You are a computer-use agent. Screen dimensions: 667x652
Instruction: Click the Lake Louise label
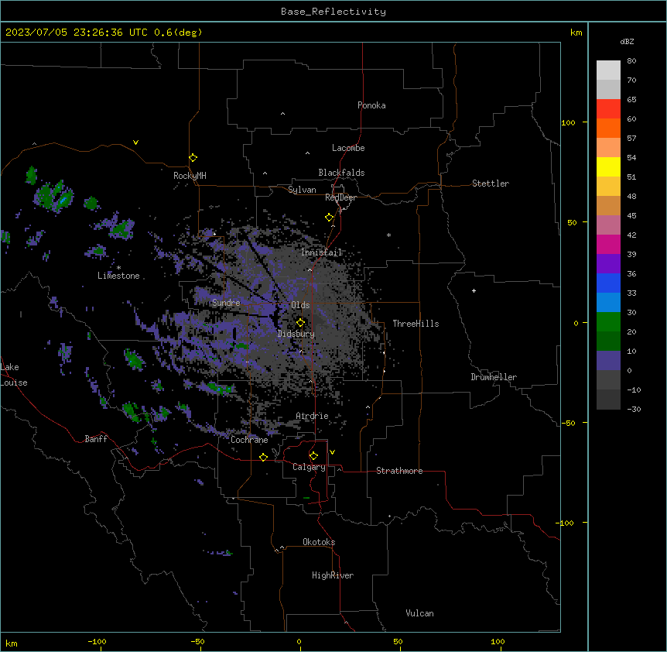(14, 375)
